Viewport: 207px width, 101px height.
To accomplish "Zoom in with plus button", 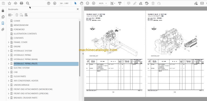I will coord(94,3).
